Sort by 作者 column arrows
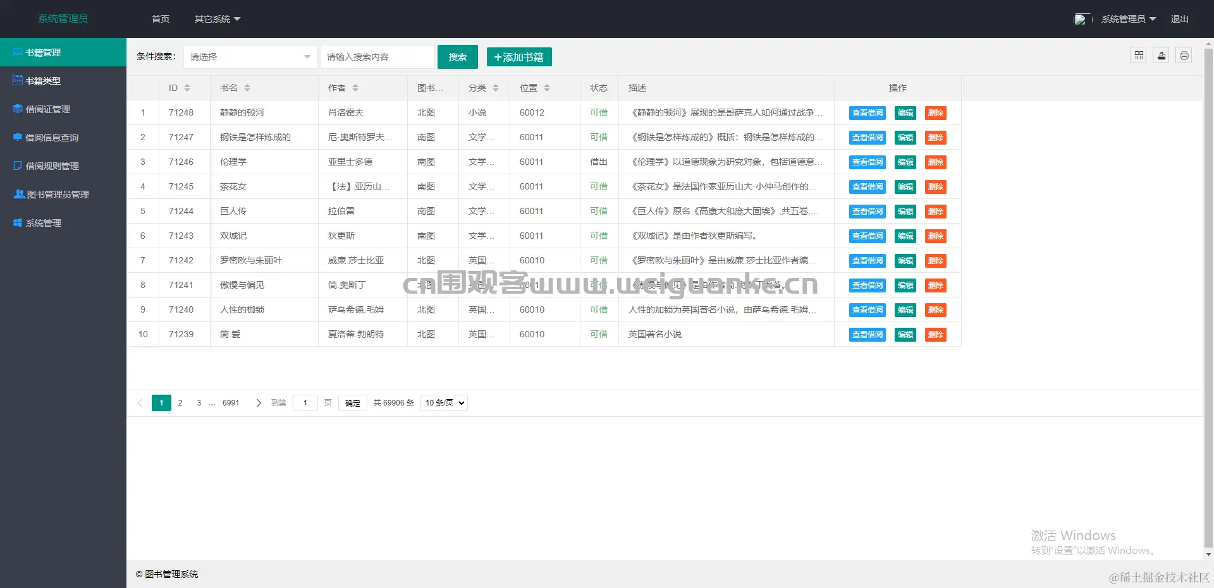The image size is (1214, 588). pos(355,88)
